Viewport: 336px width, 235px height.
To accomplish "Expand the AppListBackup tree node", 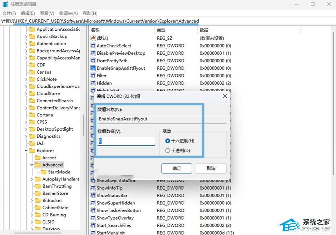I will click(x=26, y=37).
